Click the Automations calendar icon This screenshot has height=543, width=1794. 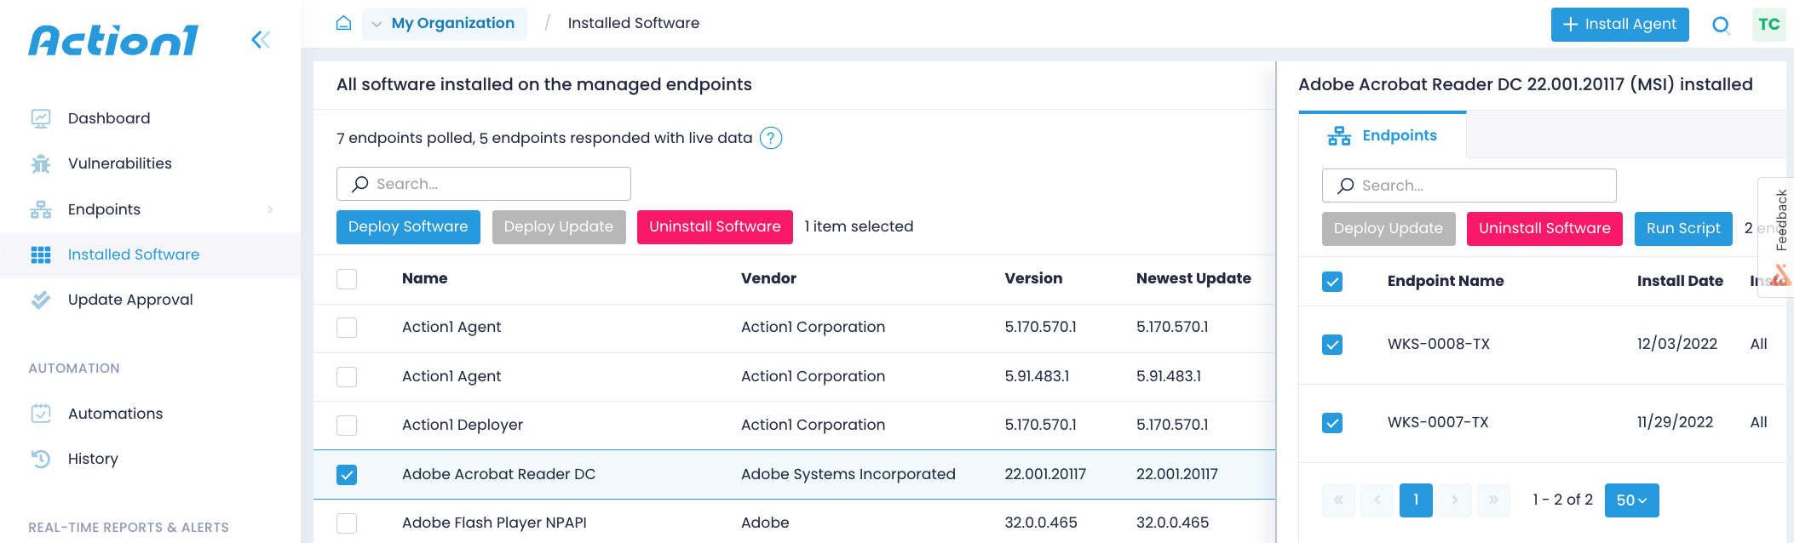tap(41, 414)
